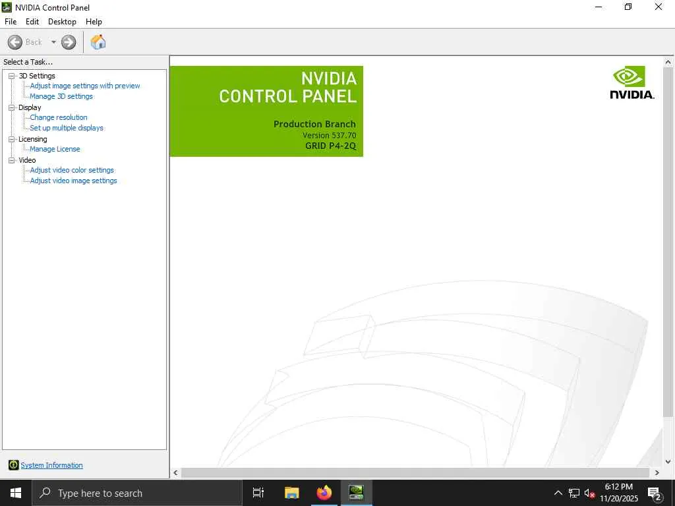This screenshot has height=506, width=675.
Task: Click the vertical scrollbar up arrow
Action: [668, 62]
